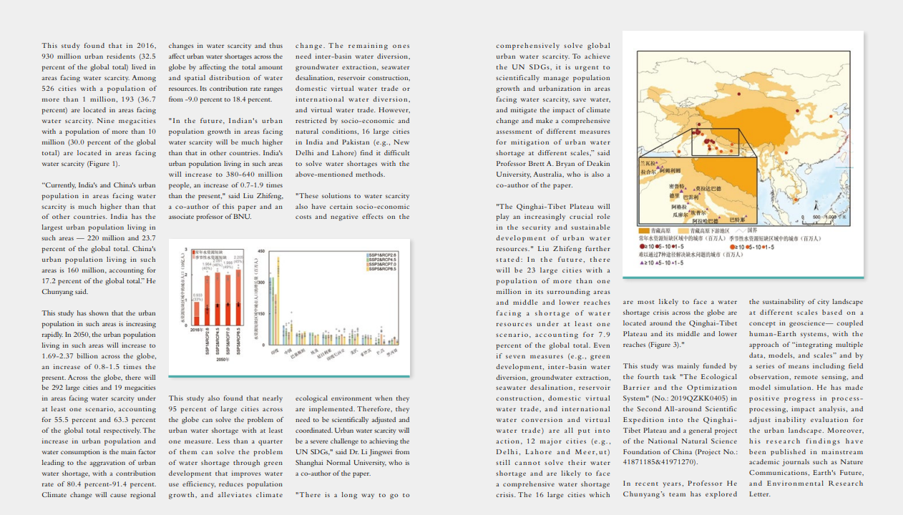The height and width of the screenshot is (515, 903).
Task: Click the dark orange 青藏高原 legend swatch
Action: pyautogui.click(x=643, y=230)
